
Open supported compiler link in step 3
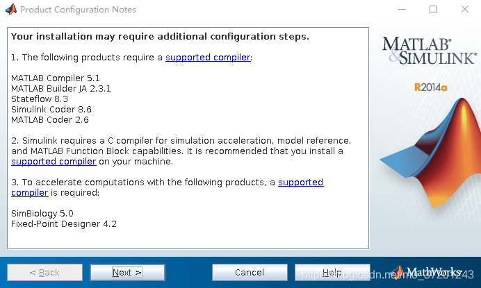point(300,182)
